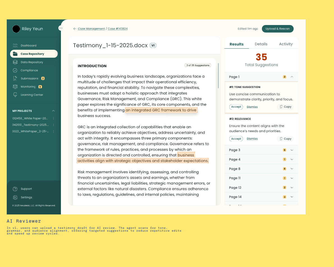Screen dimensions: 334x267
Task: Click the Settings gear icon
Action: pyautogui.click(x=15, y=198)
